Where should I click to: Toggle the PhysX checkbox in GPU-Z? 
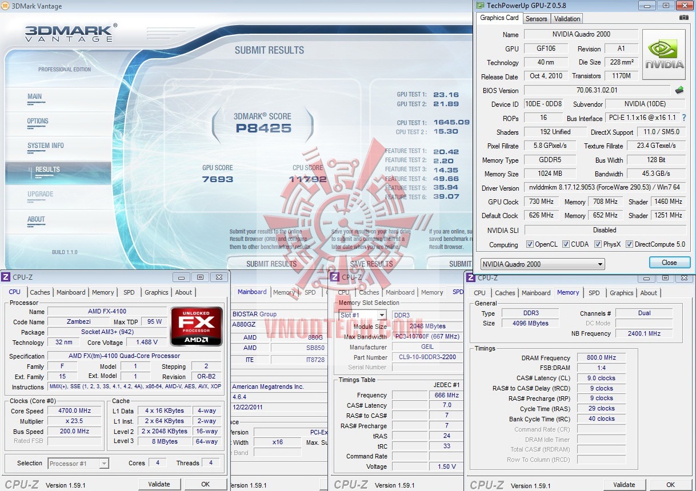pyautogui.click(x=598, y=244)
